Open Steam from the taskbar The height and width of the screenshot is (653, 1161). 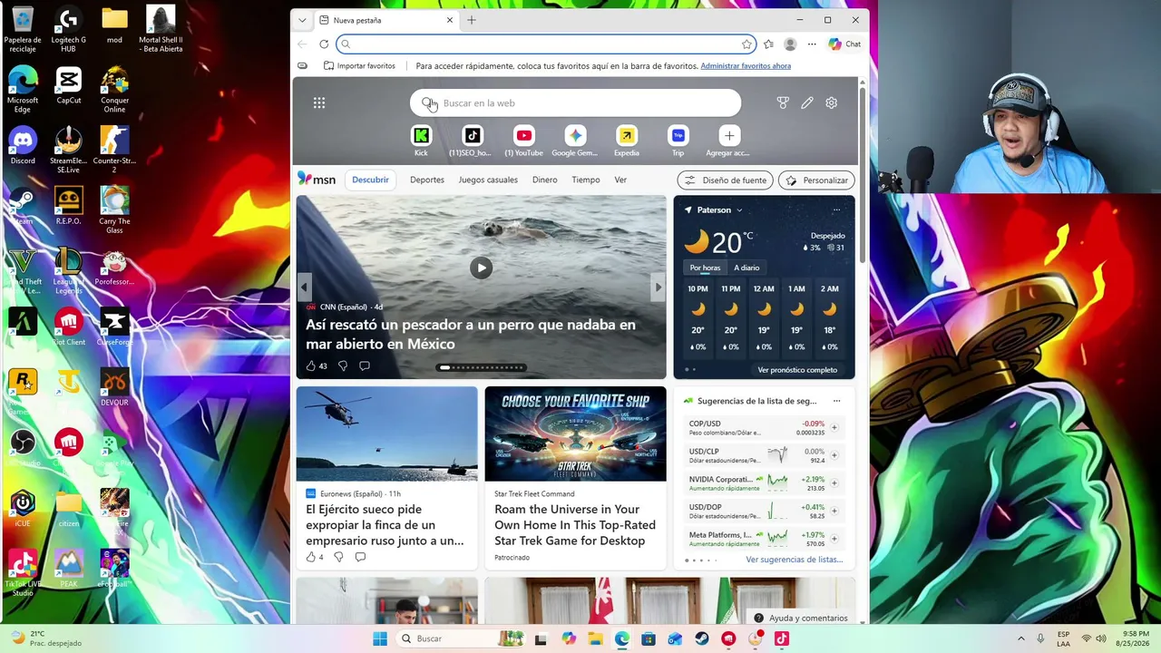click(702, 638)
